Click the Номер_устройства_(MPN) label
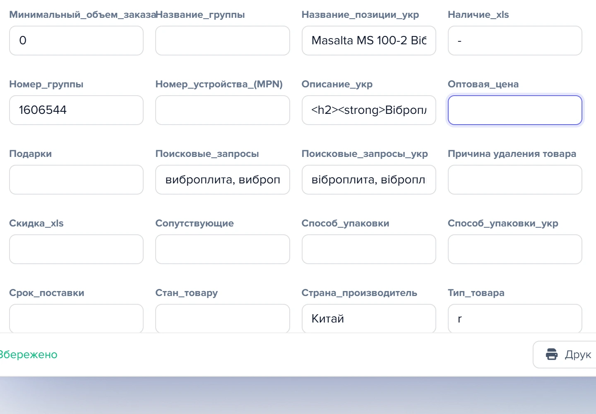This screenshot has height=414, width=596. point(219,84)
